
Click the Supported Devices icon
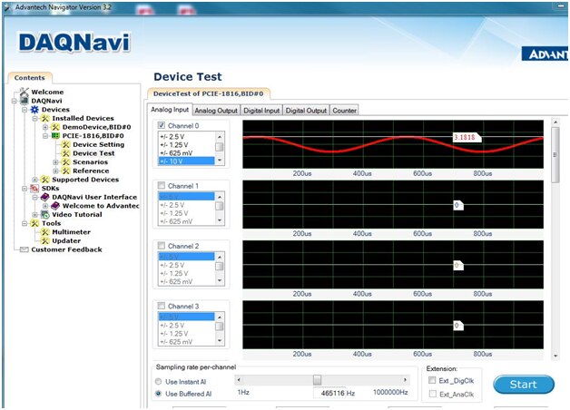point(45,180)
